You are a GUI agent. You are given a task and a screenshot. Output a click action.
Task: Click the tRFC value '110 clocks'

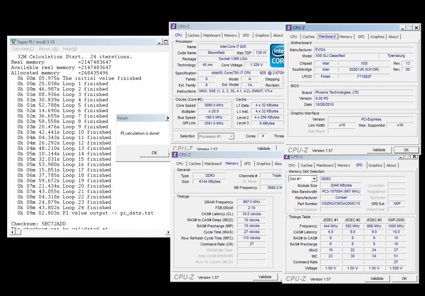(251, 238)
